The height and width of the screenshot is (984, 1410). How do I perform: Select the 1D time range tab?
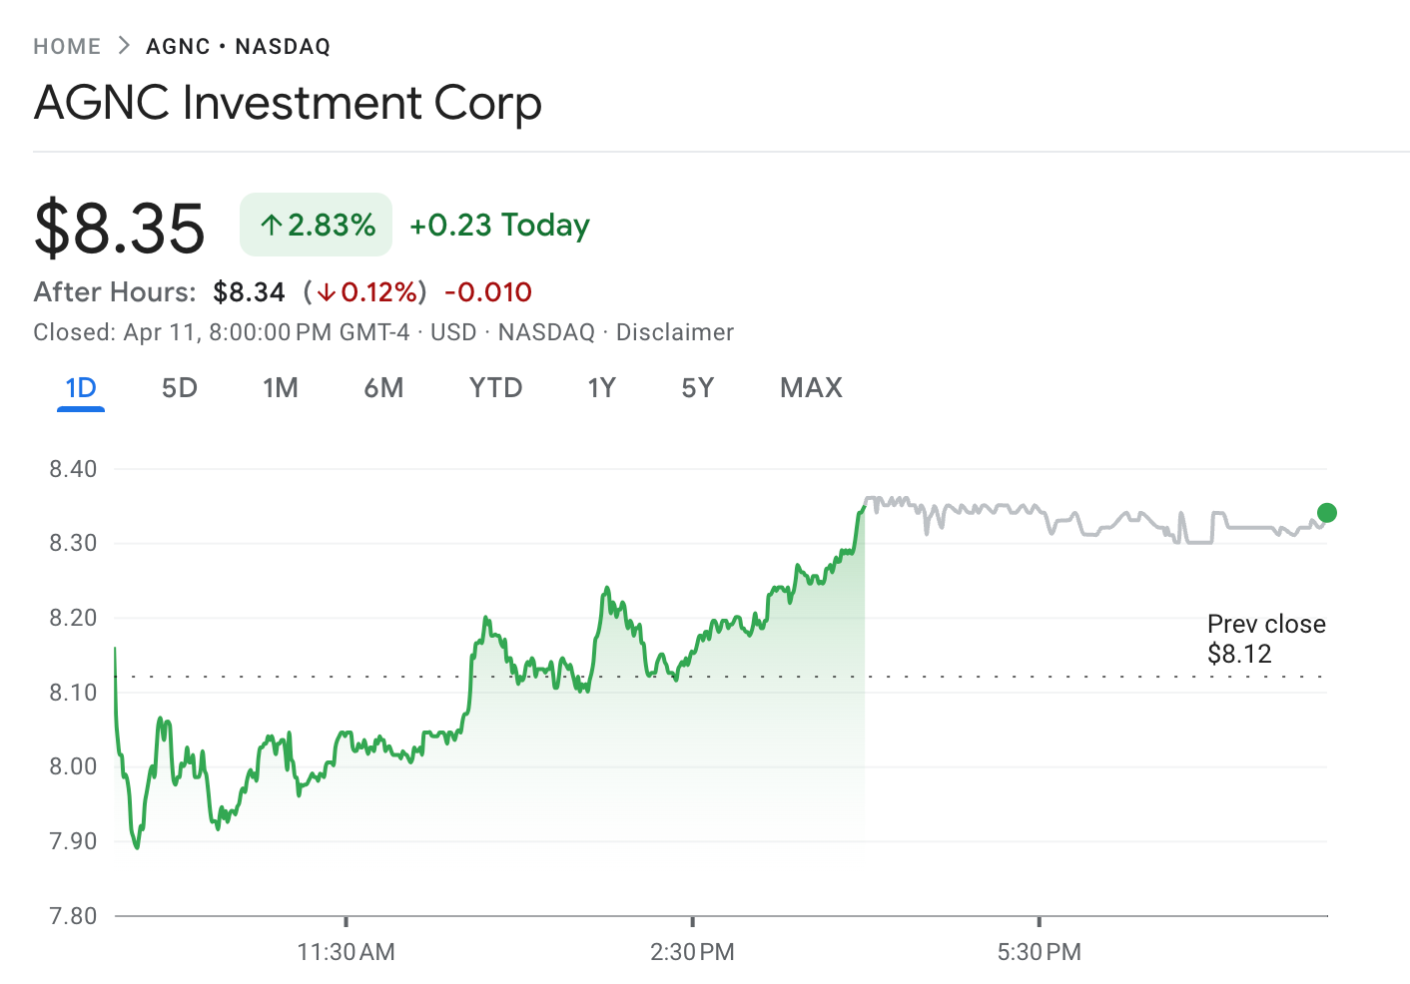point(81,387)
